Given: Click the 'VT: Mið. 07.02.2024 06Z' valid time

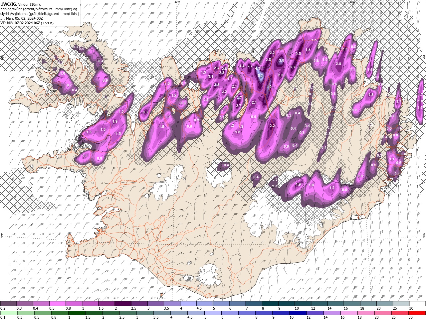Looking at the screenshot, I should [x=20, y=23].
